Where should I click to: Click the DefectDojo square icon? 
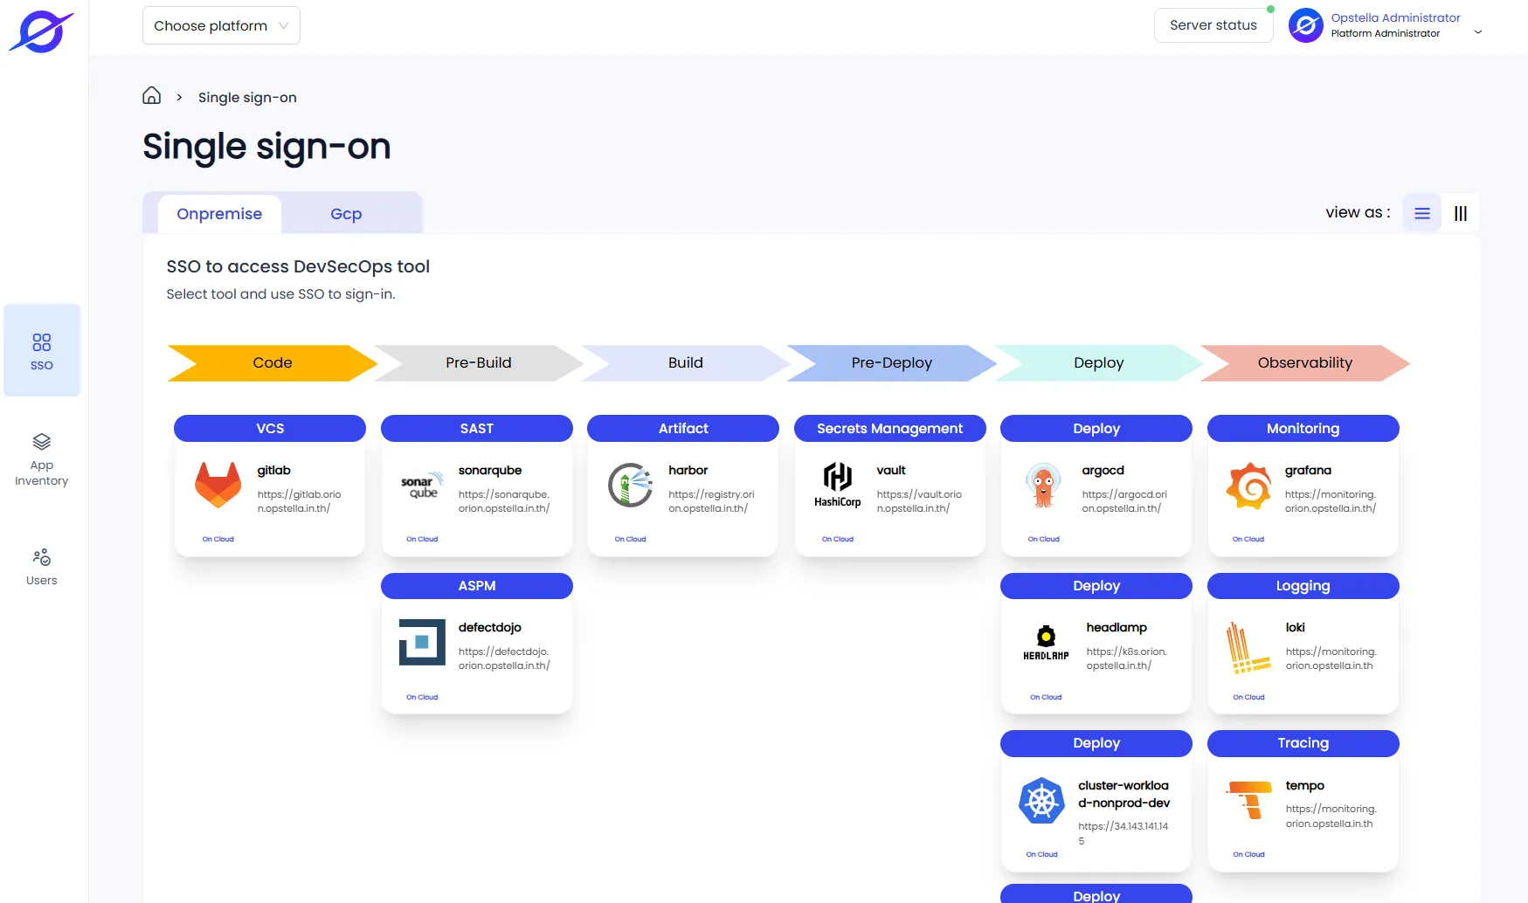pyautogui.click(x=422, y=642)
